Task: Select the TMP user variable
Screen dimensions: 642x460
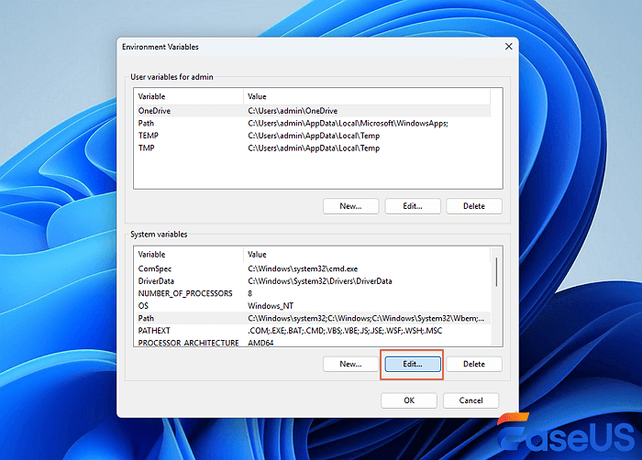Action: 312,148
